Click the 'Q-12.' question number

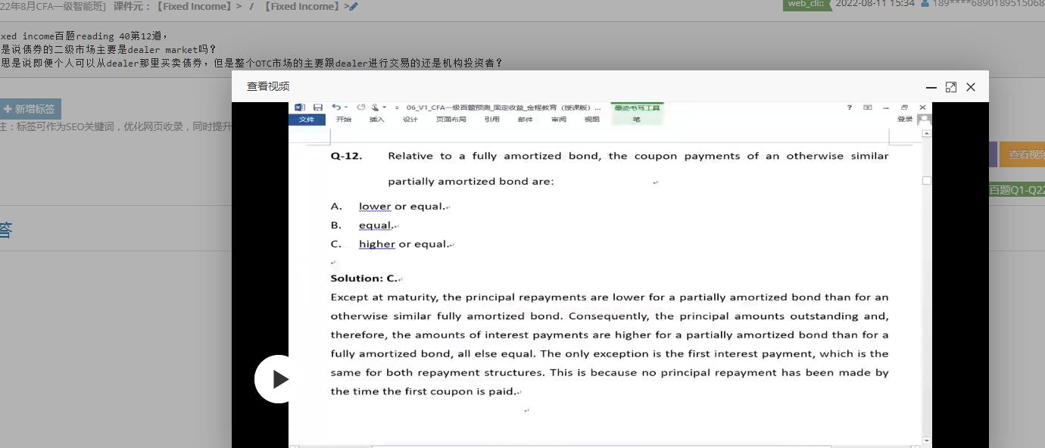(x=347, y=156)
